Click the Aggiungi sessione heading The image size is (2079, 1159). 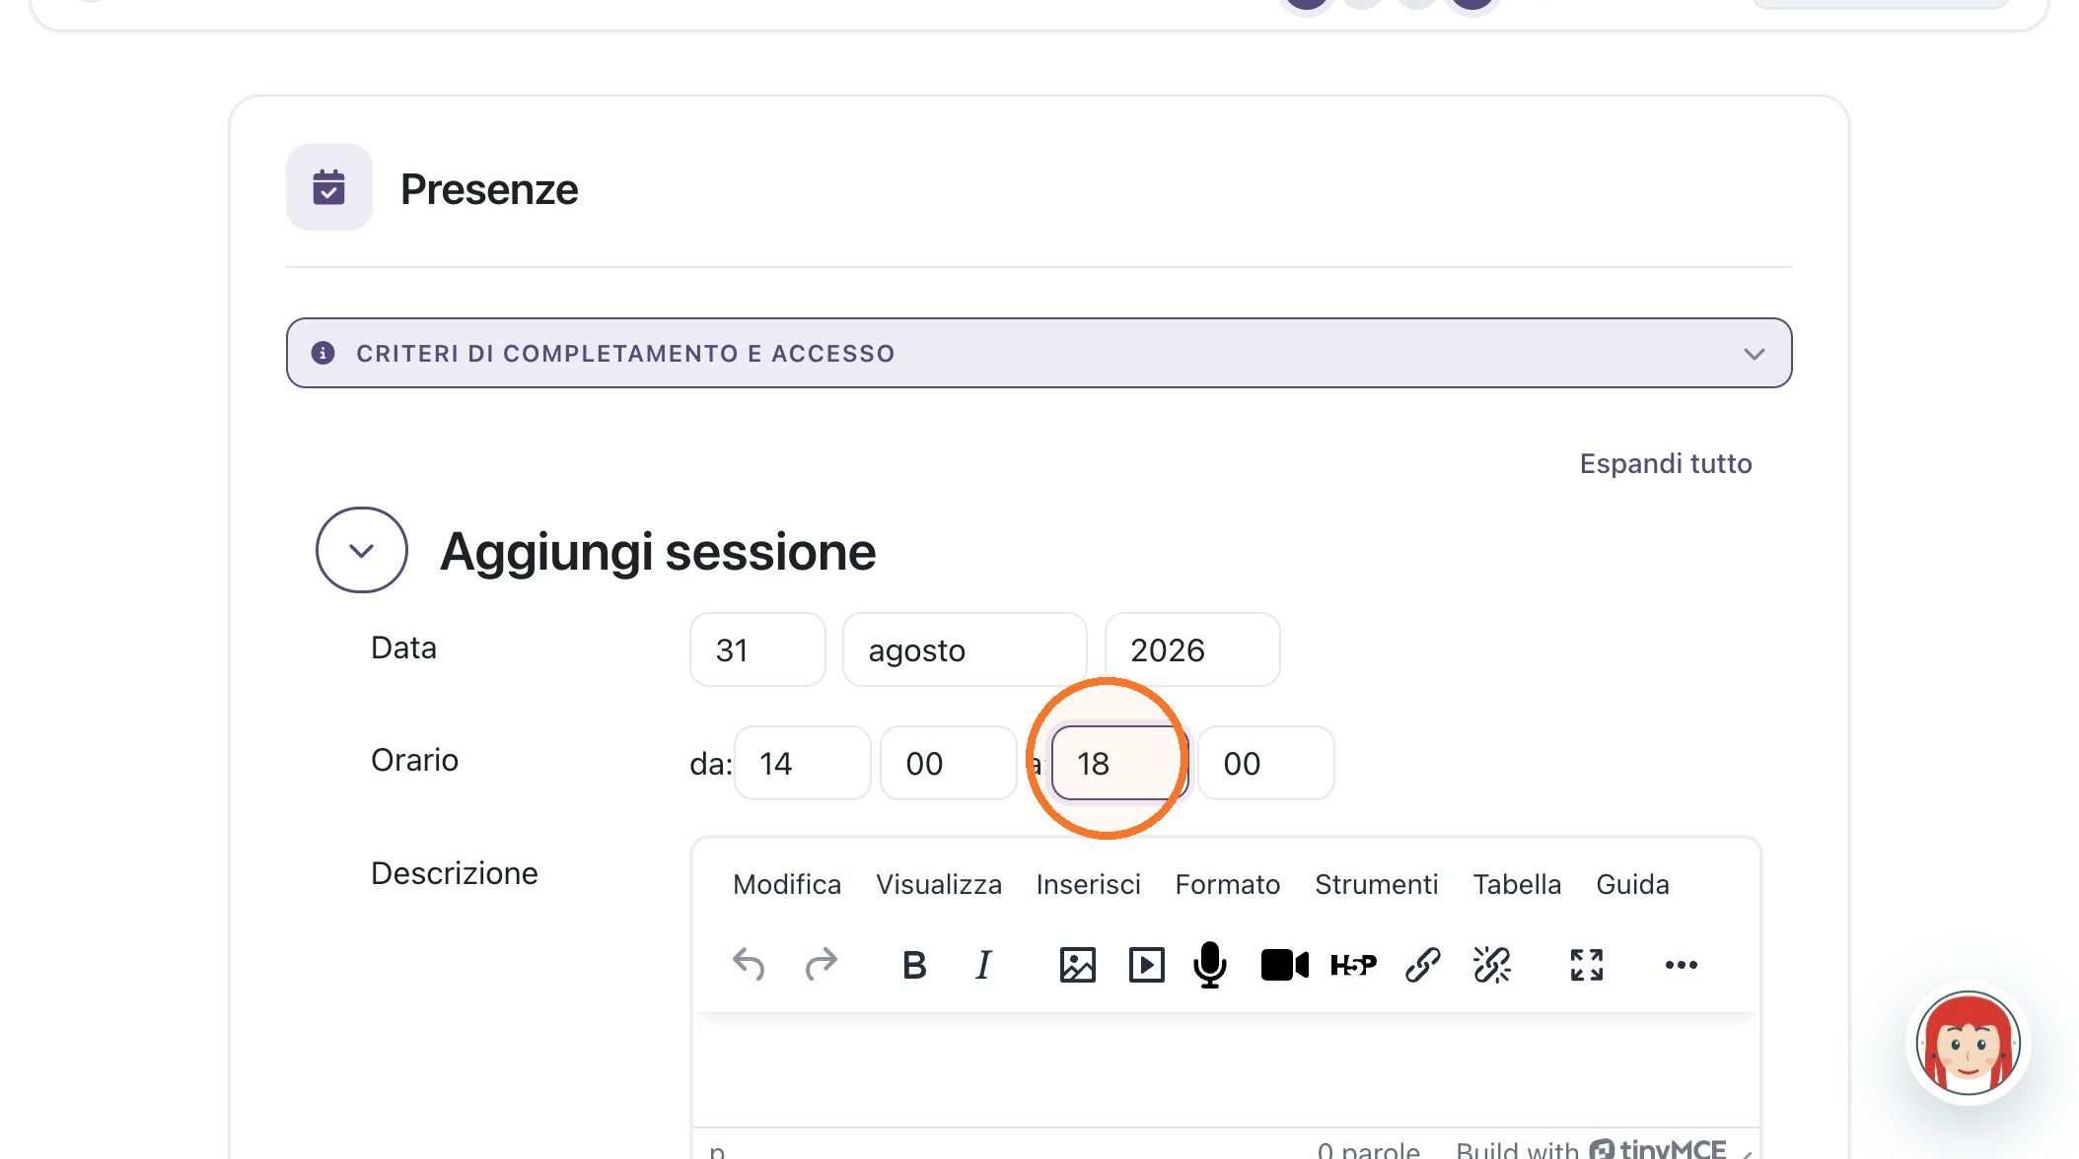click(658, 551)
